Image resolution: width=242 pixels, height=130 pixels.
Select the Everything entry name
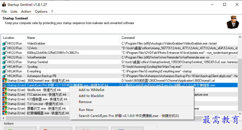(34, 71)
